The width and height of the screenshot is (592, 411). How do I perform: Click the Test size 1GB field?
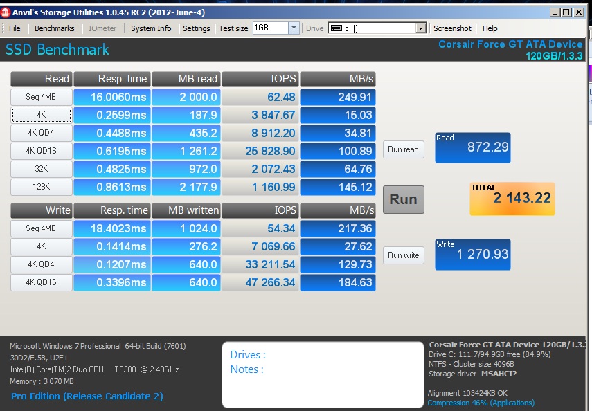(271, 28)
